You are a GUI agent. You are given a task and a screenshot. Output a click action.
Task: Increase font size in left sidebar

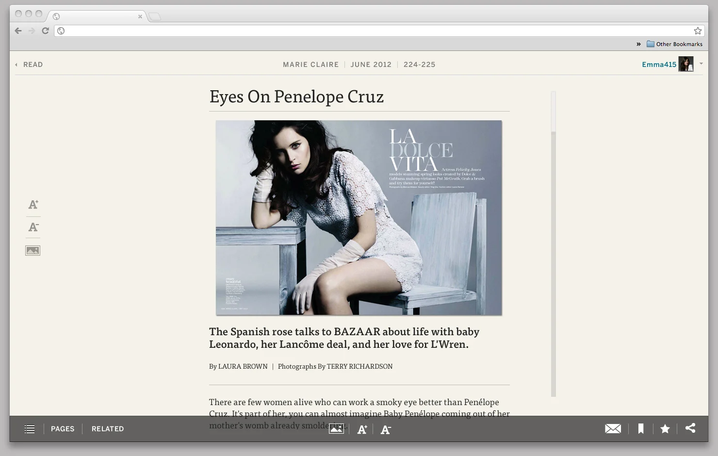coord(33,205)
